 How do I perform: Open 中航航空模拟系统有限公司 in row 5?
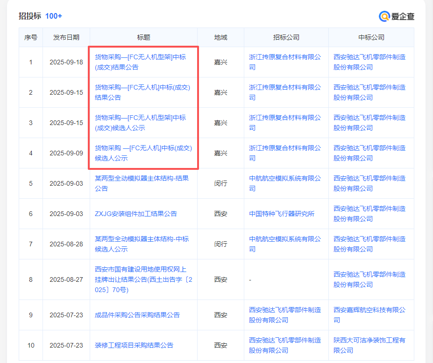285,183
